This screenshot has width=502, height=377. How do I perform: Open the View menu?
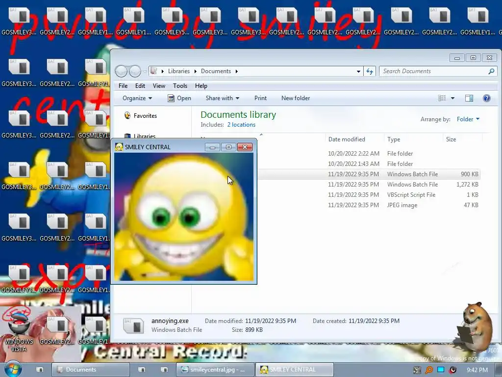tap(159, 86)
